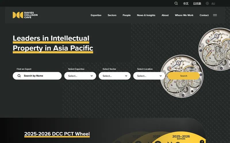This screenshot has width=230, height=143.
Task: Switch language to 中文
Action: 186,3
